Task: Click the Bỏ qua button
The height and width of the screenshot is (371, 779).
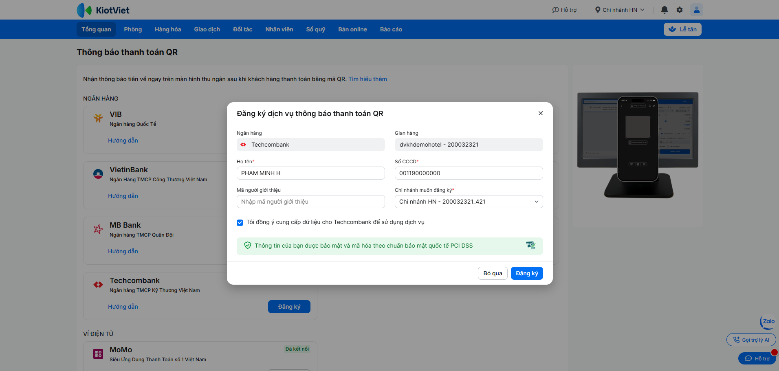Action: 493,273
